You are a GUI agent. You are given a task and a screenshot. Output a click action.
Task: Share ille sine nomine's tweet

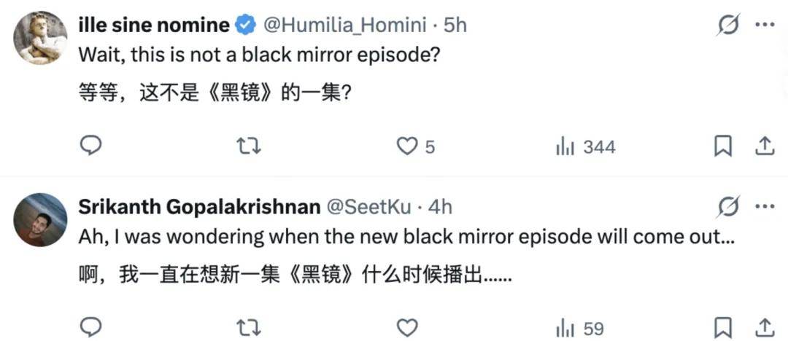coord(763,146)
